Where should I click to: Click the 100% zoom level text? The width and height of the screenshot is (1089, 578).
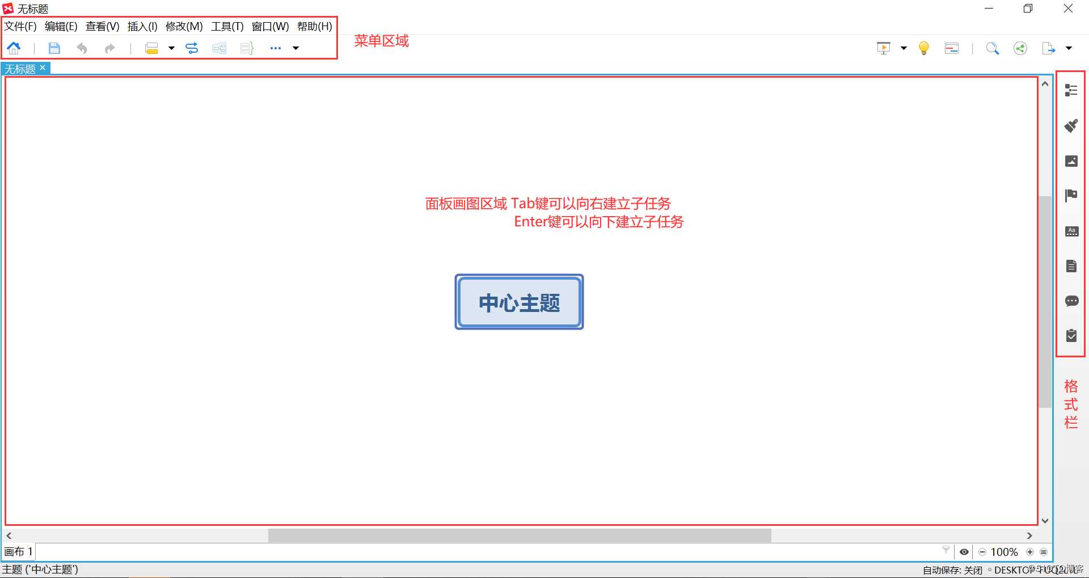coord(1004,552)
